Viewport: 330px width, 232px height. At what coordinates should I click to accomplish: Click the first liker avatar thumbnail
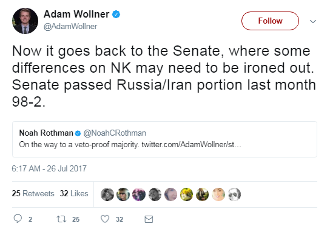coord(107,194)
